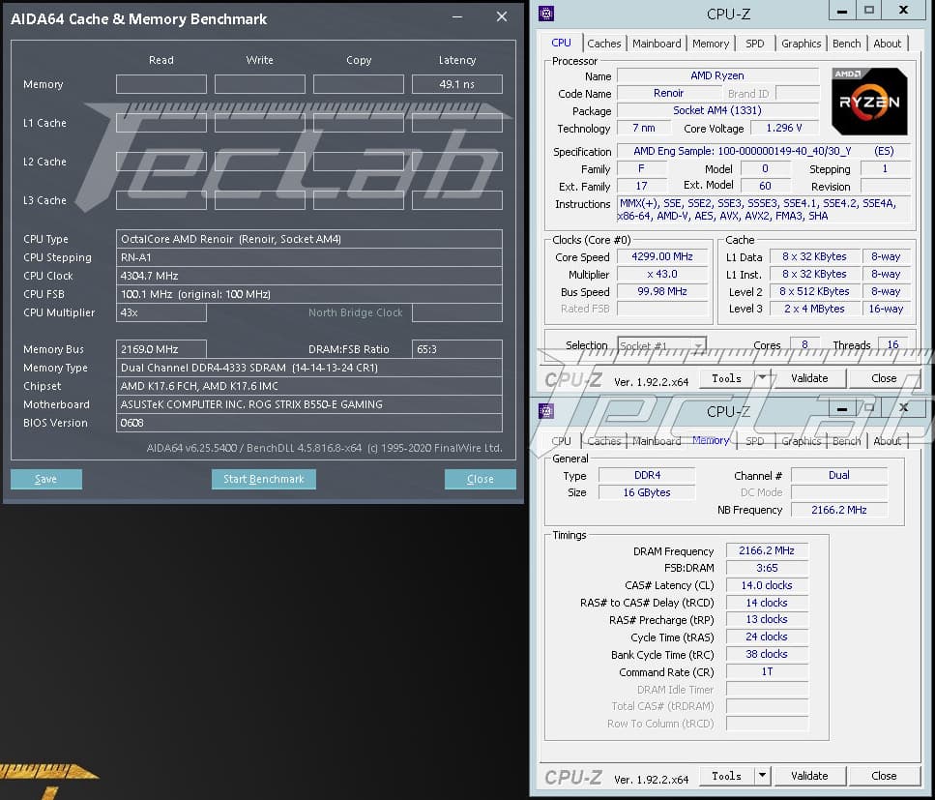This screenshot has width=935, height=800.
Task: Select the 4299.00 MHz Core Speed value
Action: [662, 256]
